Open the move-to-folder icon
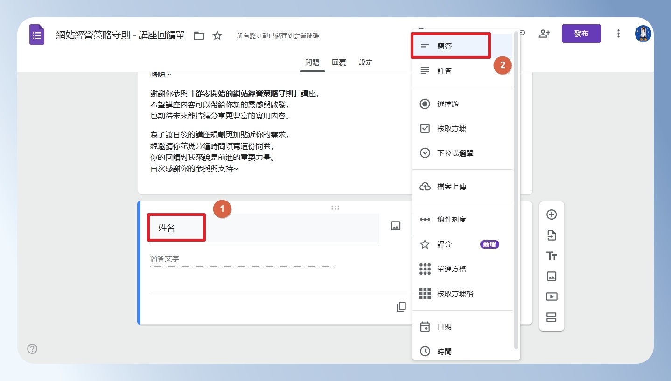Screen dimensions: 671x381 tap(199, 35)
